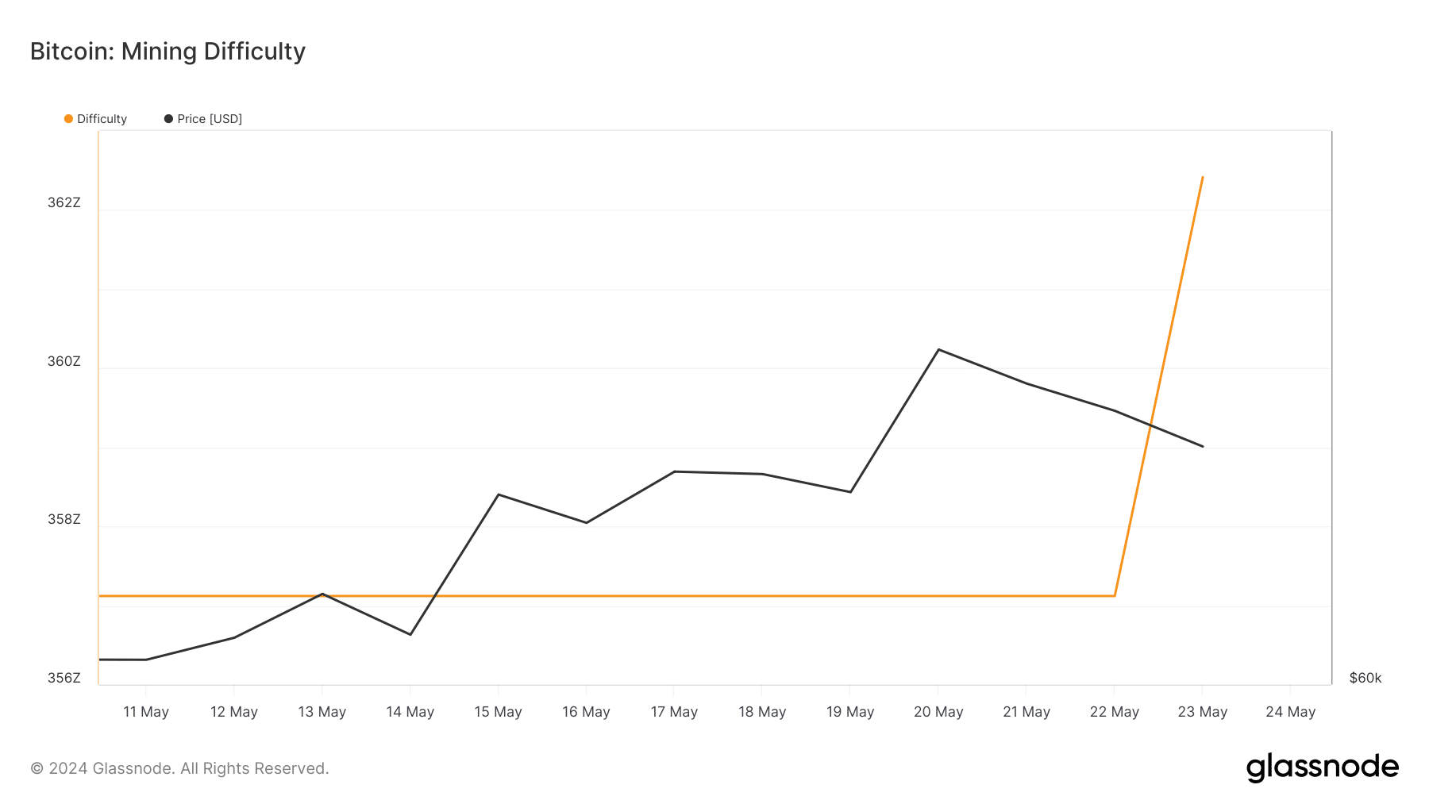Click the 362Z y-axis label
Viewport: 1429px width, 804px height.
tap(64, 203)
